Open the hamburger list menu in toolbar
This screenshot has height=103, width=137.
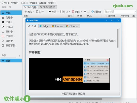[x=85, y=12]
